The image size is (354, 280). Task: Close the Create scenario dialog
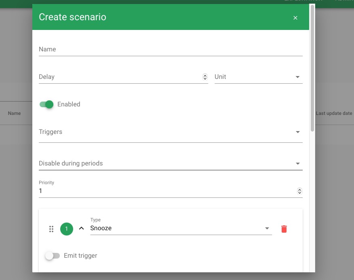[295, 17]
